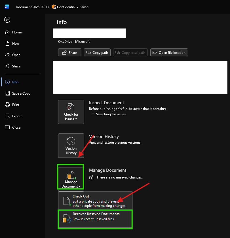Image resolution: width=230 pixels, height=238 pixels.
Task: Click 'View and restore previous versions.' text
Action: (x=115, y=143)
